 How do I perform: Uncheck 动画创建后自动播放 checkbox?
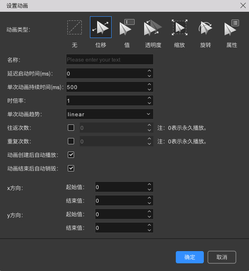[x=71, y=155]
